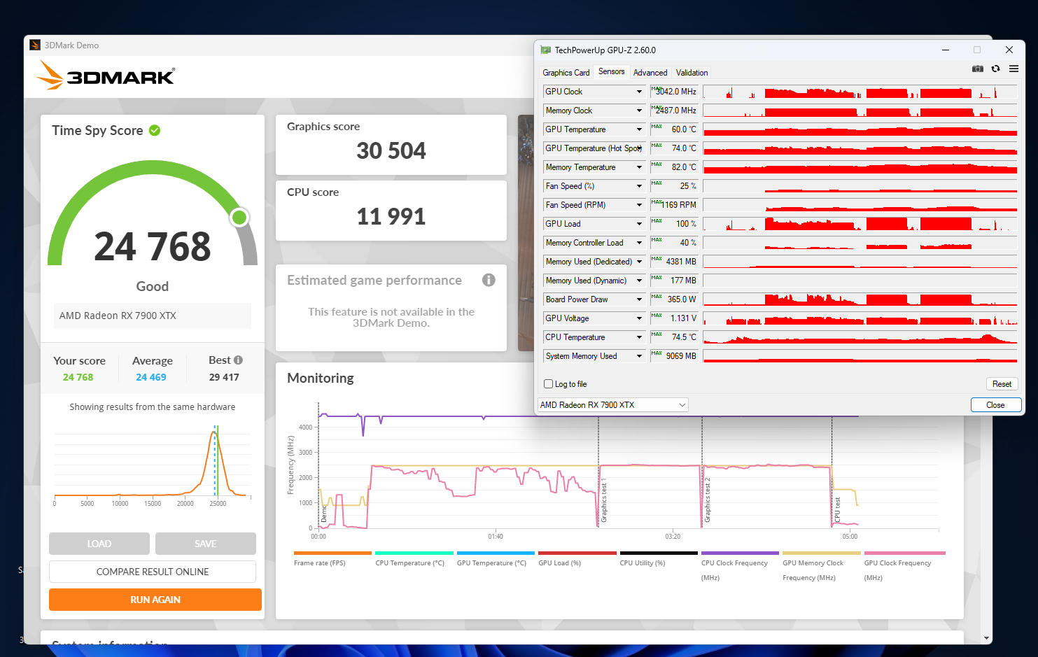Image resolution: width=1038 pixels, height=657 pixels.
Task: Toggle the CPU Clock Frequency legend item
Action: click(x=740, y=567)
